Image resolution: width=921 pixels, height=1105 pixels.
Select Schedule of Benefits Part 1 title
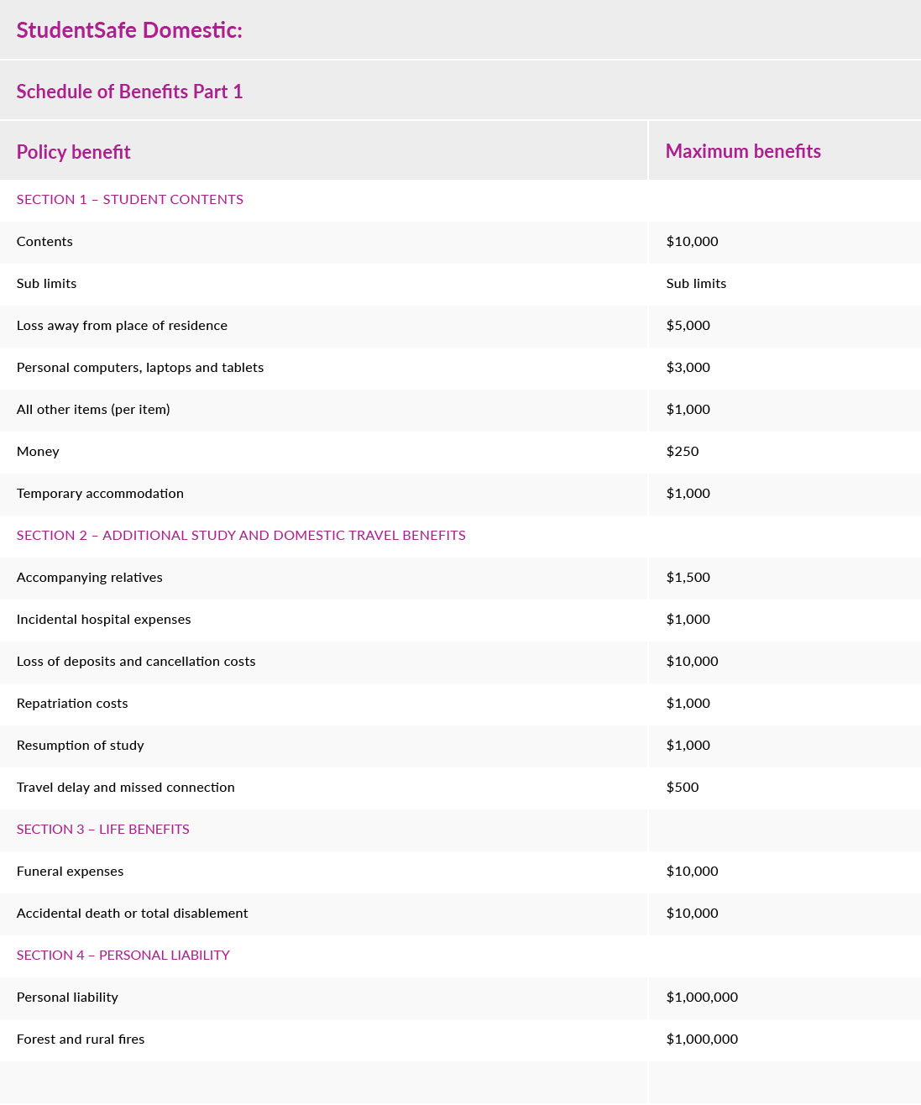click(x=129, y=92)
